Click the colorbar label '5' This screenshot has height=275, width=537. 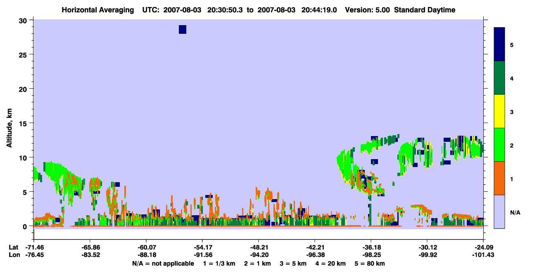pos(512,45)
